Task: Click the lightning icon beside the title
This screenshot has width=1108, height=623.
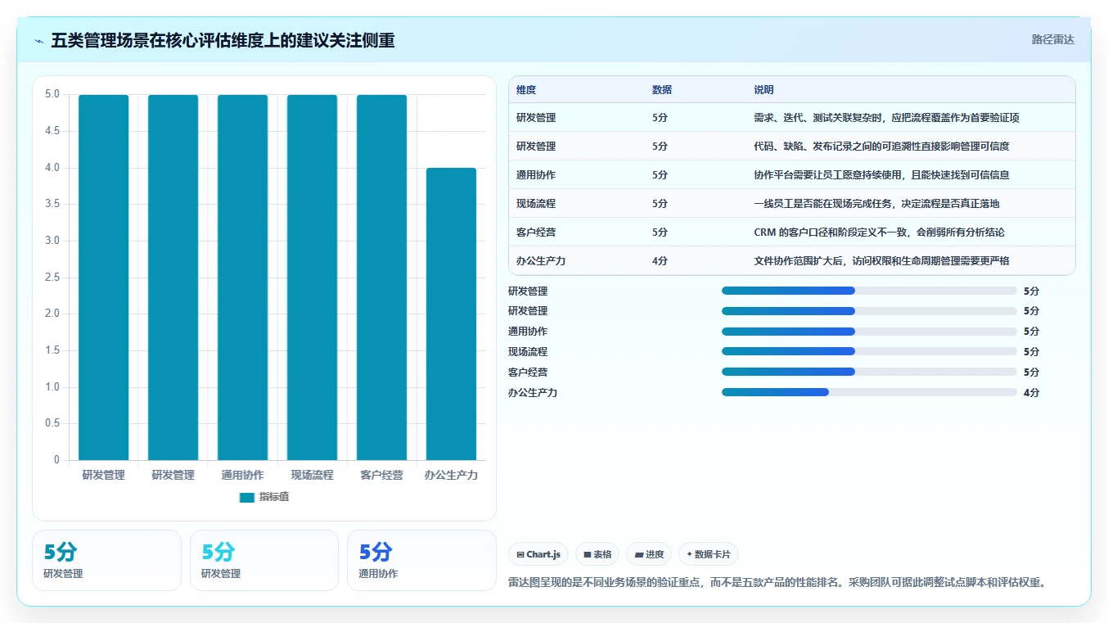Action: pos(39,41)
